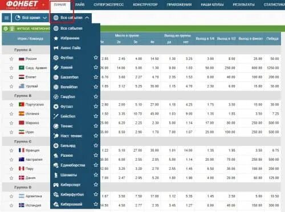The height and width of the screenshot is (212, 285).
Task: Expand the 'Всё время' time filter dropdown
Action: pyautogui.click(x=30, y=18)
